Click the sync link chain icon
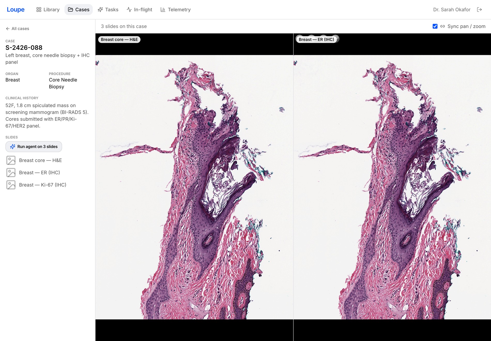491x341 pixels. pos(442,26)
